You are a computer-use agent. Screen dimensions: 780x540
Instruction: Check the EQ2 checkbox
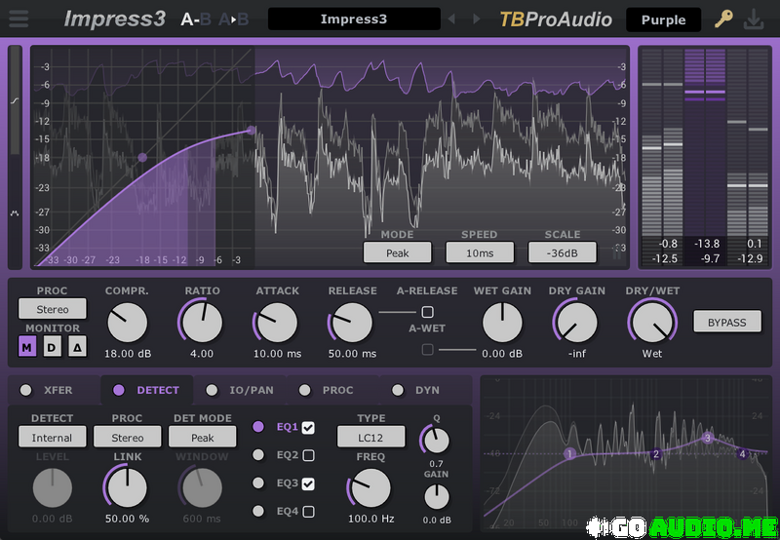coord(308,455)
